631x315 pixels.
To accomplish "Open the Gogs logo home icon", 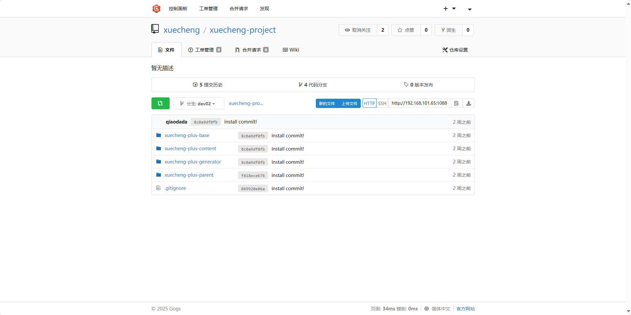I will coord(156,9).
